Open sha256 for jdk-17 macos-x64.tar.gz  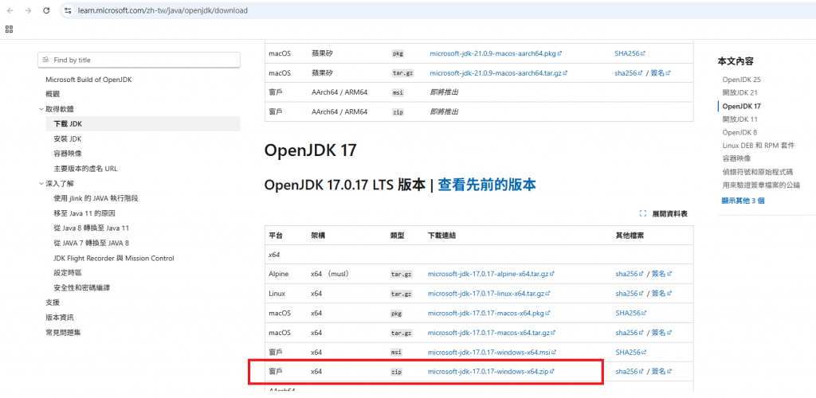[630, 333]
